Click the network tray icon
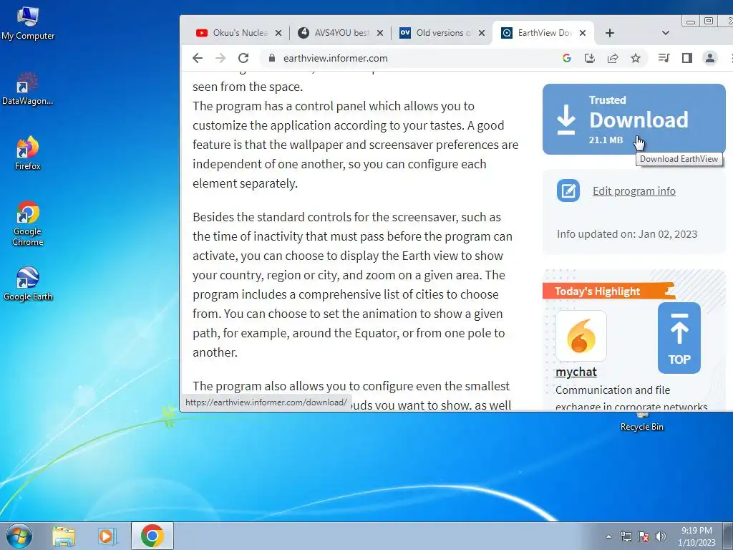The height and width of the screenshot is (550, 733). [626, 536]
